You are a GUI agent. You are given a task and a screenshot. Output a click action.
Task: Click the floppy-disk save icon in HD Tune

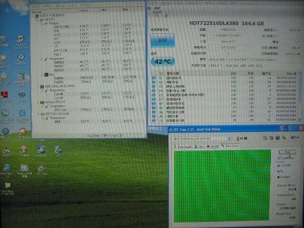tap(277, 138)
